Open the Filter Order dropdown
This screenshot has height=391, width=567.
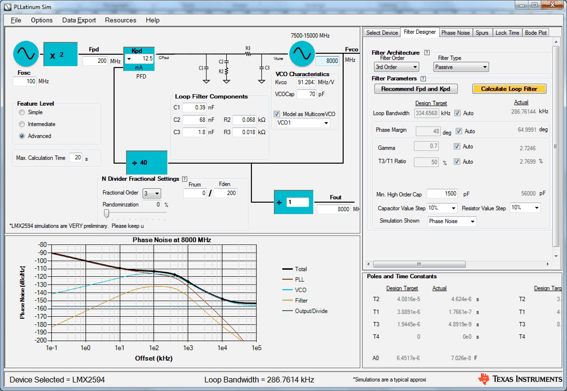(x=396, y=67)
